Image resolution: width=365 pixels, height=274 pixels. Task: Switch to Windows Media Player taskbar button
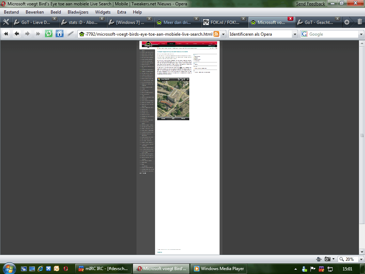coord(219,269)
